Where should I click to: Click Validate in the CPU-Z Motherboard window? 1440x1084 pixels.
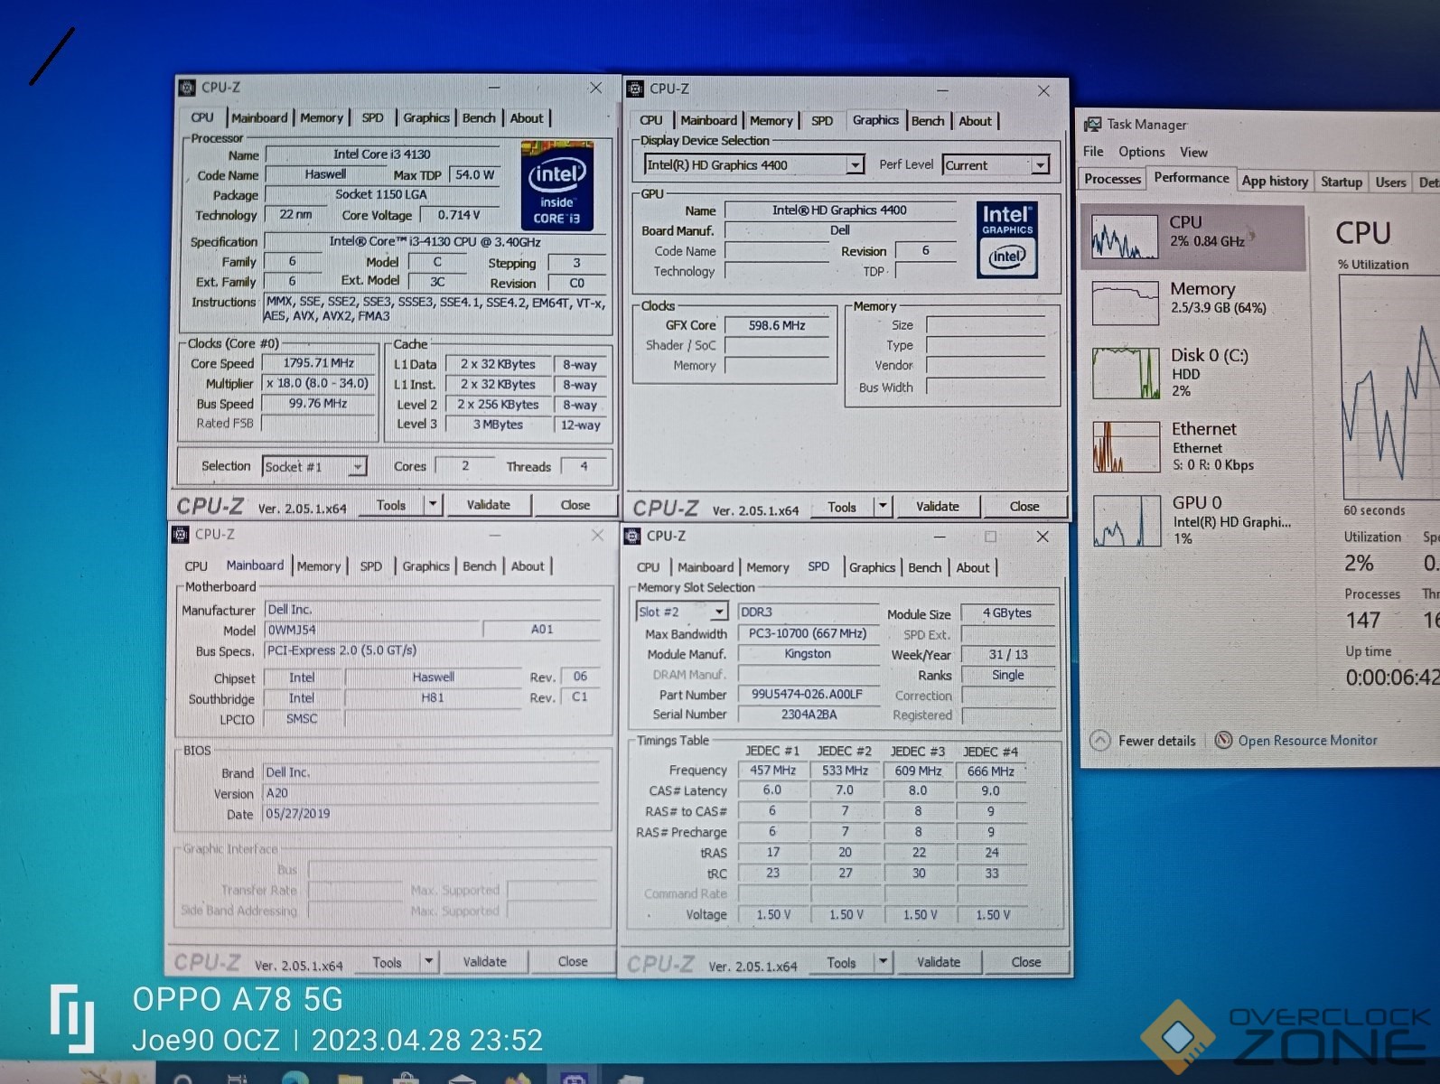pos(485,962)
